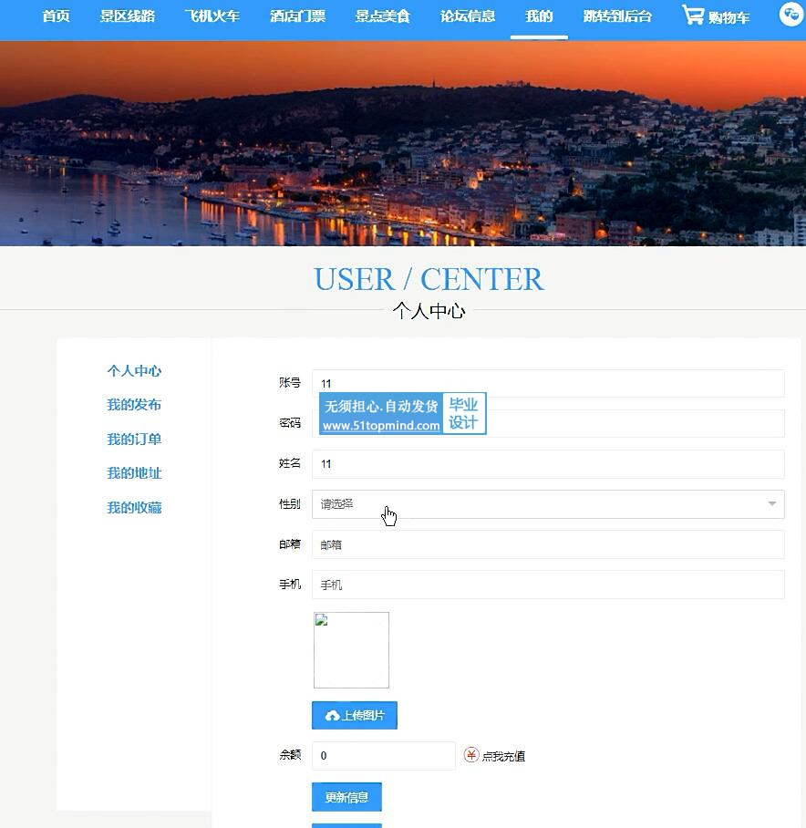Screen dimensions: 806x828
Task: Click the 点我充值 link
Action: coord(503,756)
